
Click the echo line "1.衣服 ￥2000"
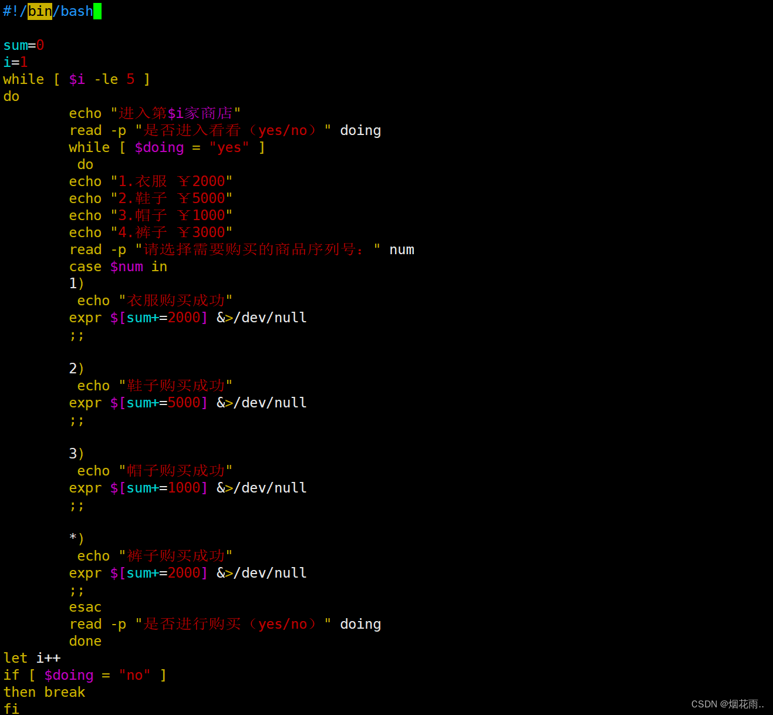151,181
